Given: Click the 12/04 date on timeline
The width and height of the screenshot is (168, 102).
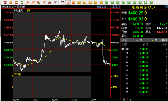Looking at the screenshot, I should click(x=55, y=100).
